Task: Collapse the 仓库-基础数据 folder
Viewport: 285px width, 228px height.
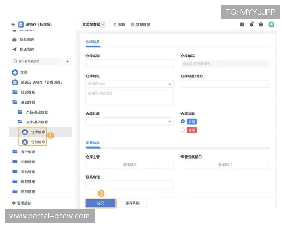Action: (x=33, y=122)
